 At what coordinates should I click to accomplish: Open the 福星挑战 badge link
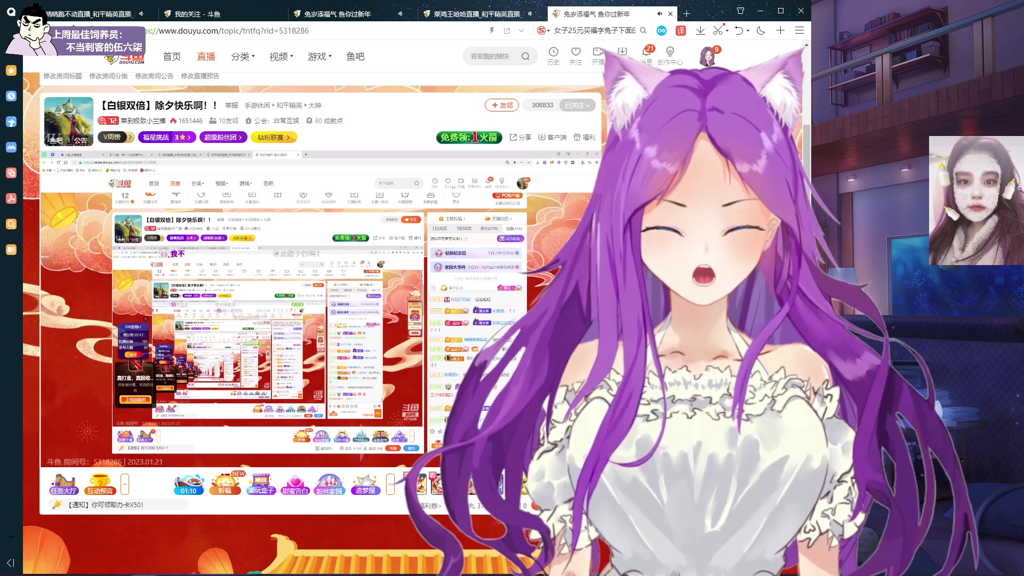pyautogui.click(x=167, y=137)
